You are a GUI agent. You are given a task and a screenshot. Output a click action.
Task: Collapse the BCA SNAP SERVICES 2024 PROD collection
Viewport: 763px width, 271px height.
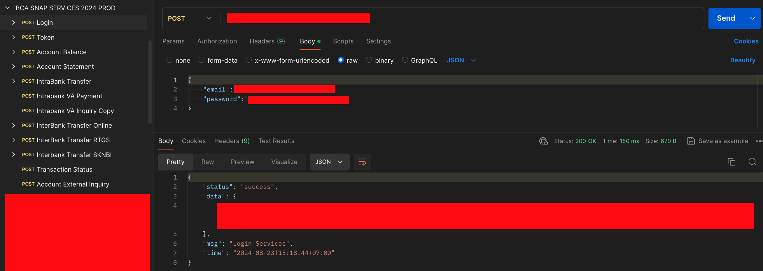tap(8, 8)
